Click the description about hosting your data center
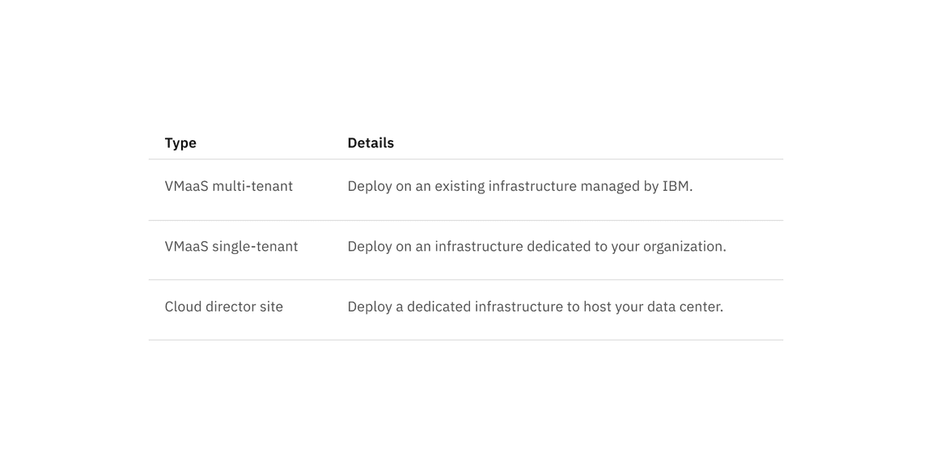932x466 pixels. coord(535,307)
